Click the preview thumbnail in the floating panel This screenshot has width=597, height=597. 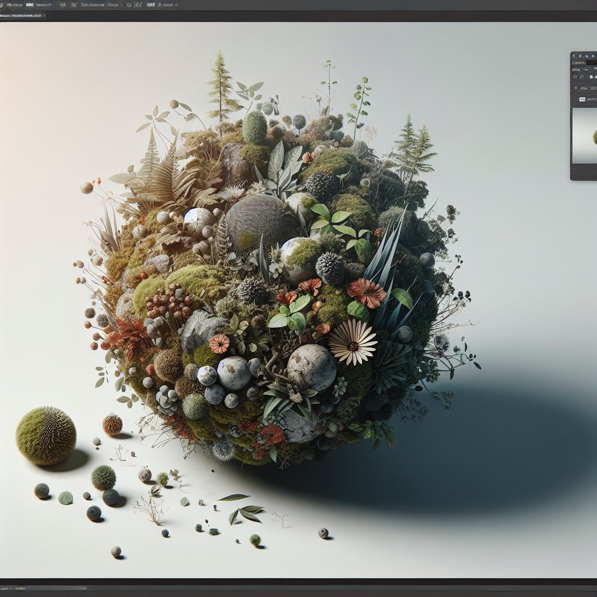point(585,136)
